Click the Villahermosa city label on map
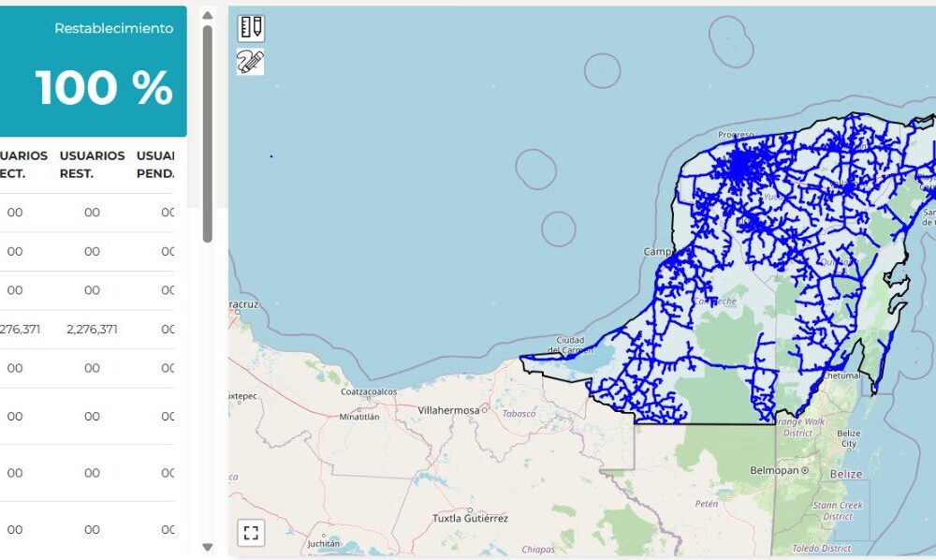The height and width of the screenshot is (560, 936). (448, 410)
